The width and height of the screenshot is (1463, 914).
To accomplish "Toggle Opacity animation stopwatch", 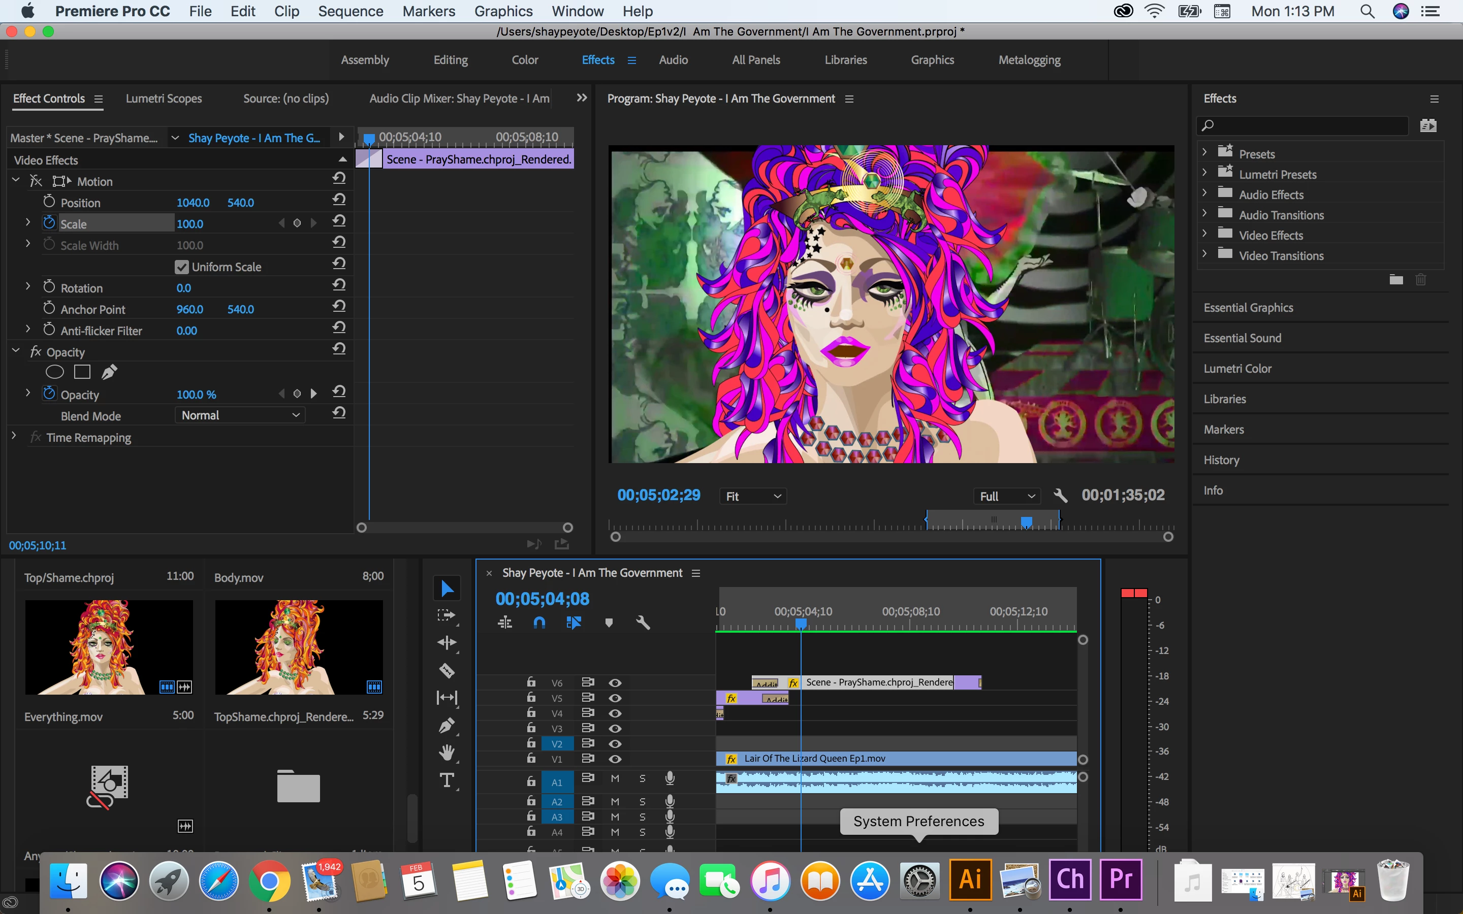I will 49,393.
